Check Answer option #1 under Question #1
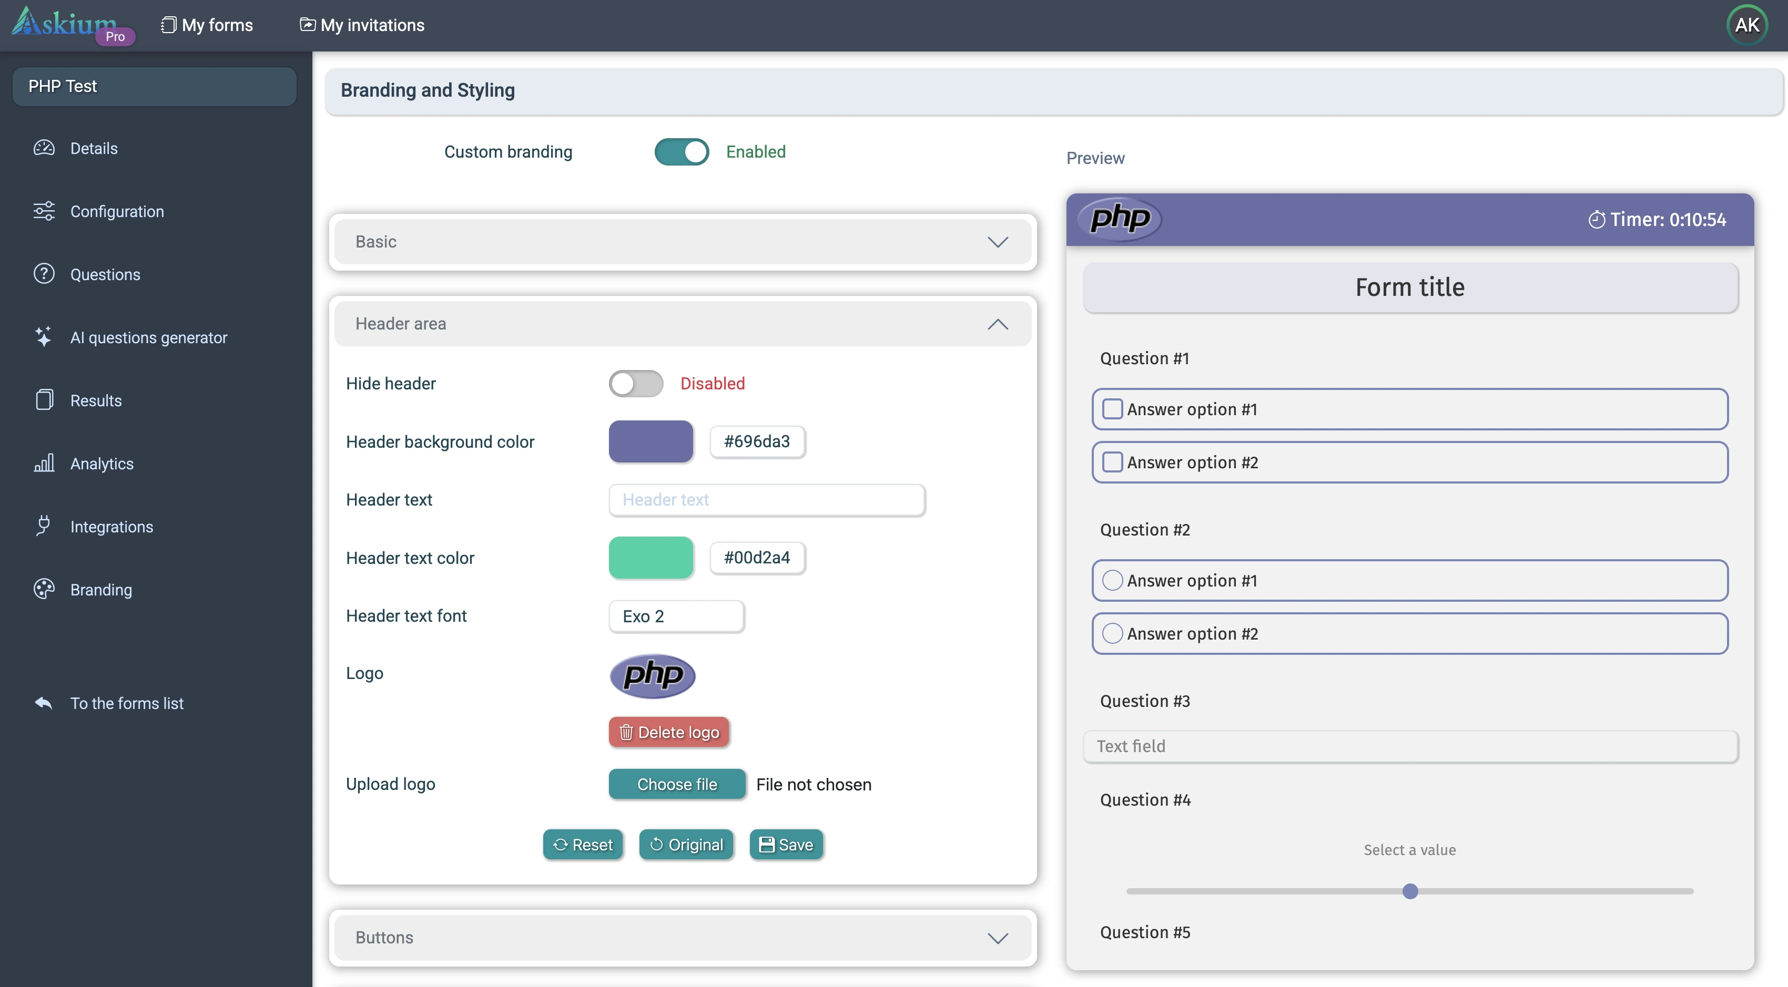Viewport: 1788px width, 987px height. [1112, 409]
